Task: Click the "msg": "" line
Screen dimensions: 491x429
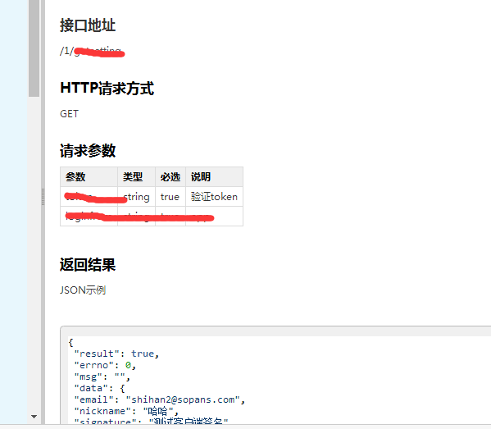Action: [102, 377]
